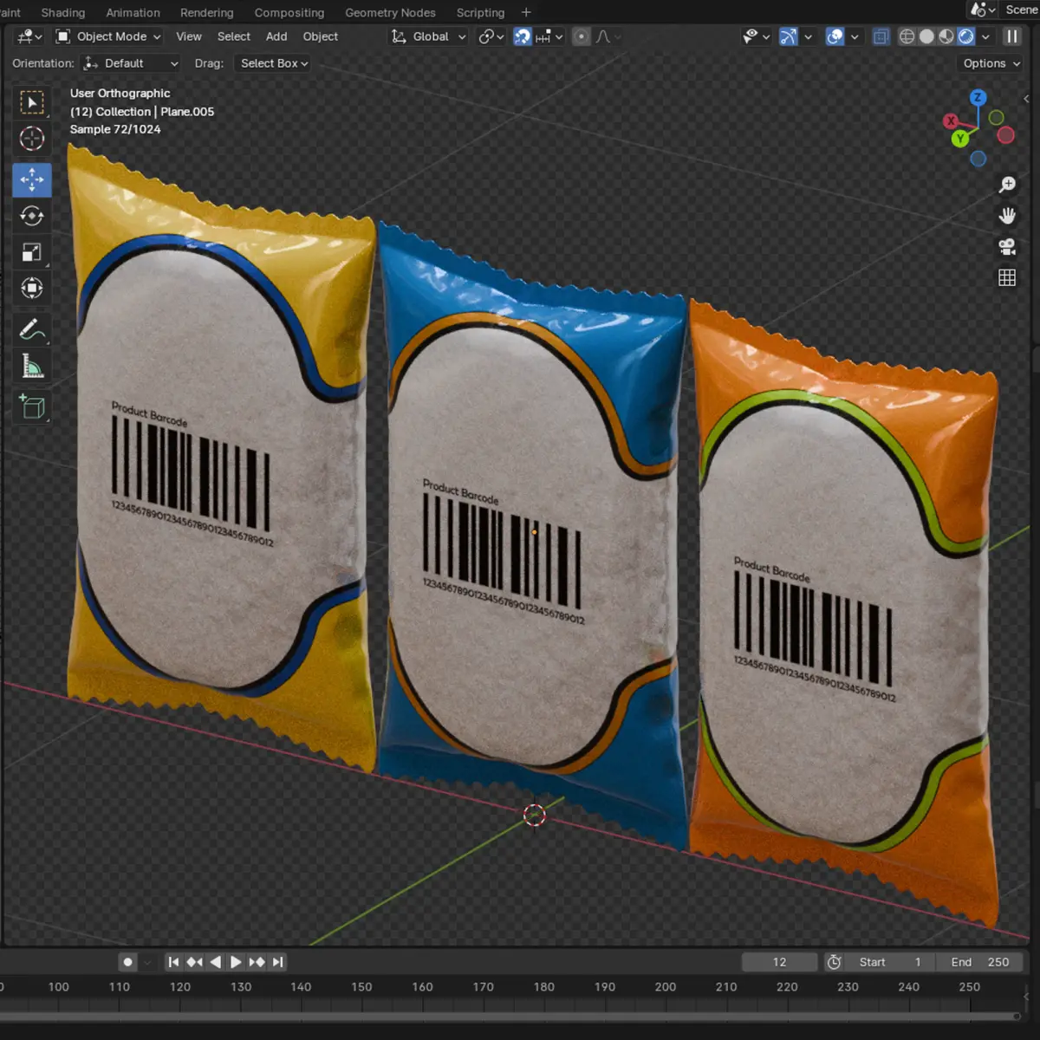Open the Select Box drag dropdown
This screenshot has width=1040, height=1040.
[x=274, y=63]
